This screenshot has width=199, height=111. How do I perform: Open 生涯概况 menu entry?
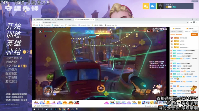click(11, 70)
